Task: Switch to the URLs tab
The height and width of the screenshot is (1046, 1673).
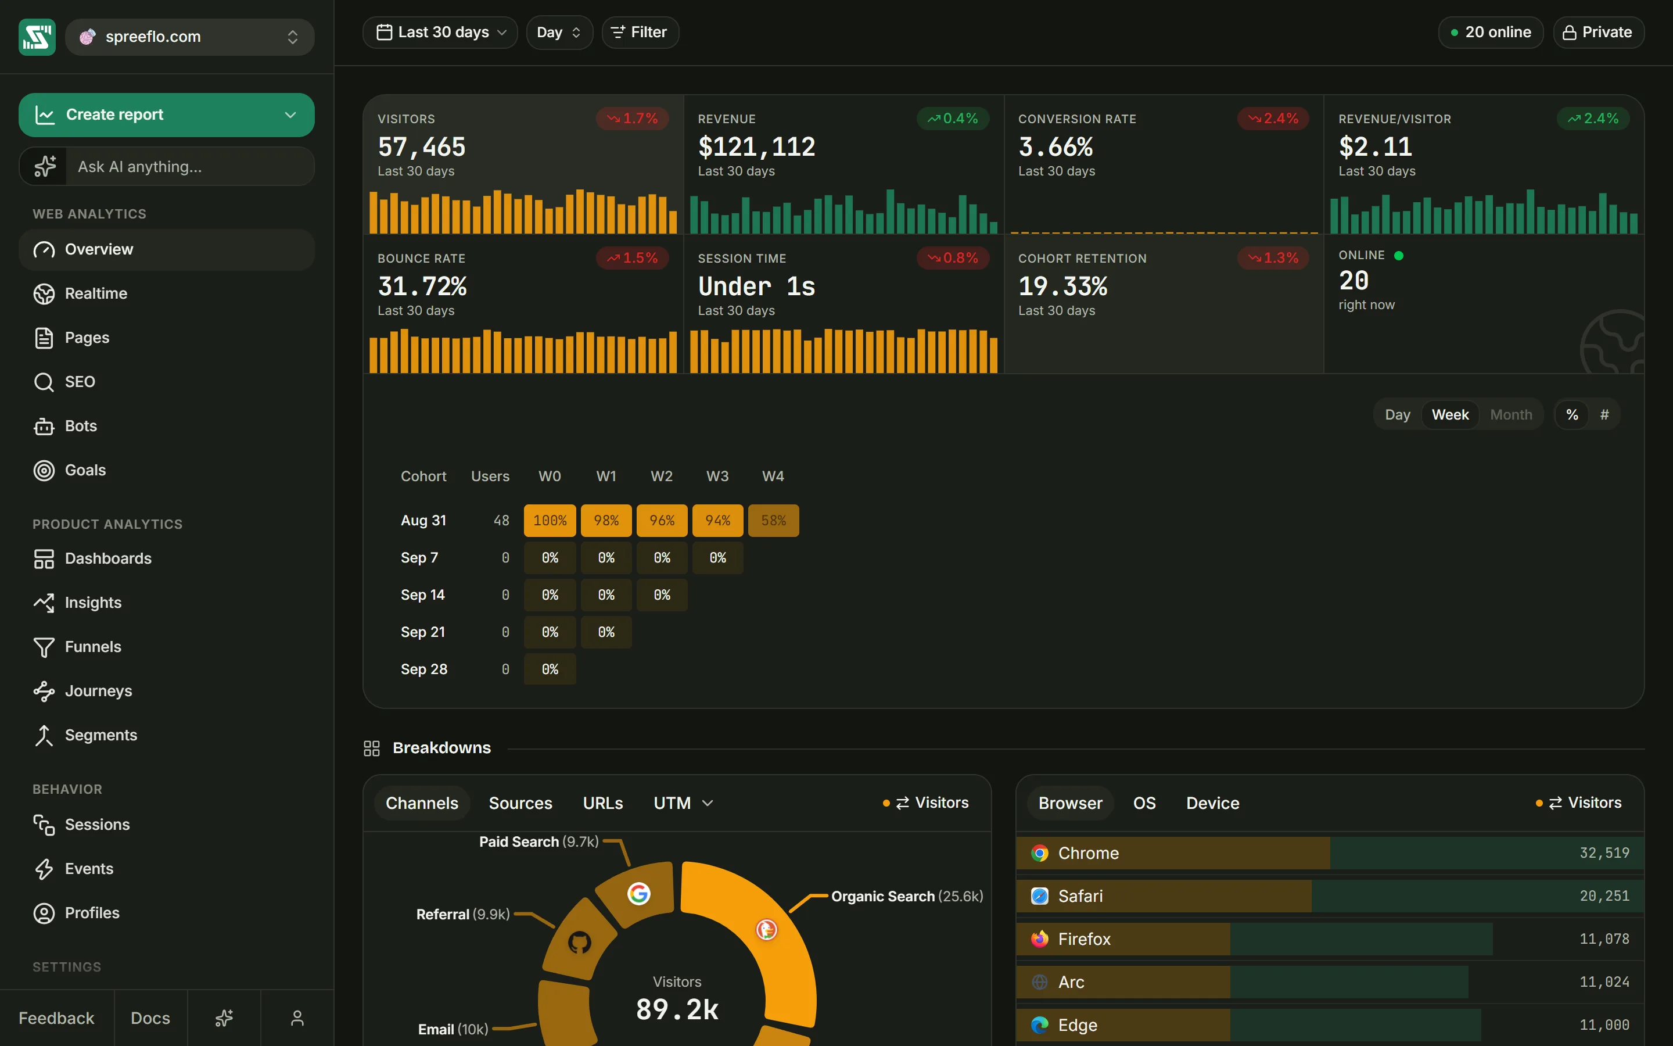Action: pos(603,803)
